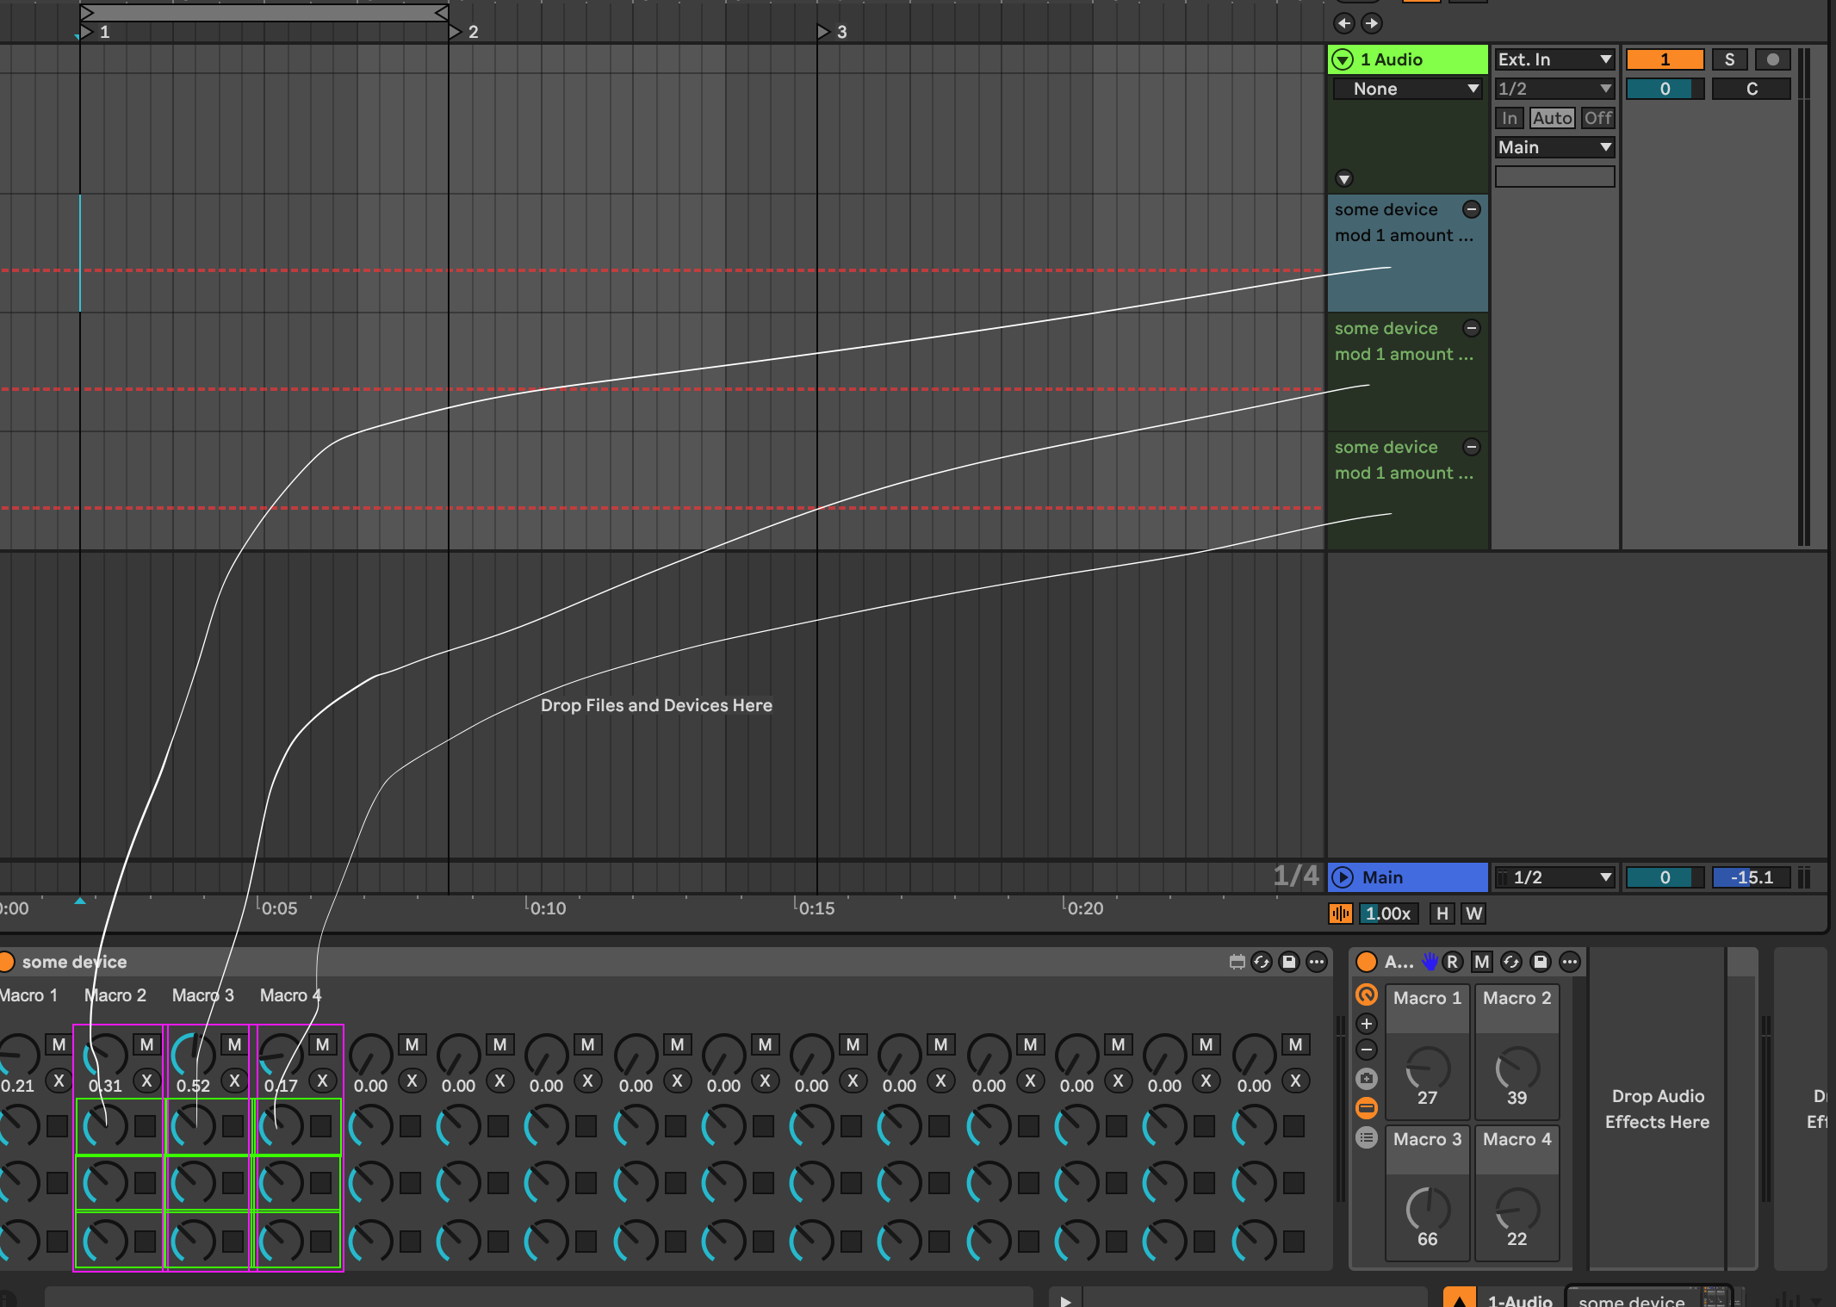Click the rack's save preset disk icon

[1541, 962]
